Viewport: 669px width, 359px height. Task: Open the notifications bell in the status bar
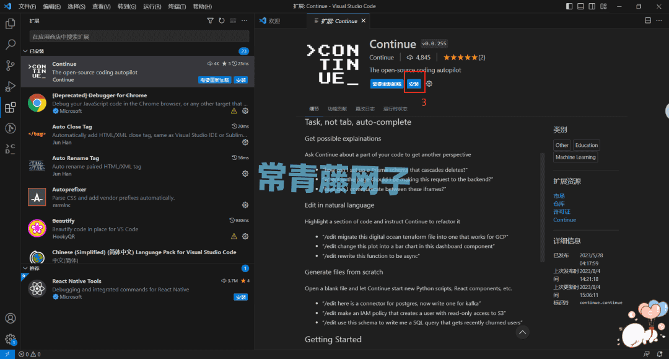(660, 354)
